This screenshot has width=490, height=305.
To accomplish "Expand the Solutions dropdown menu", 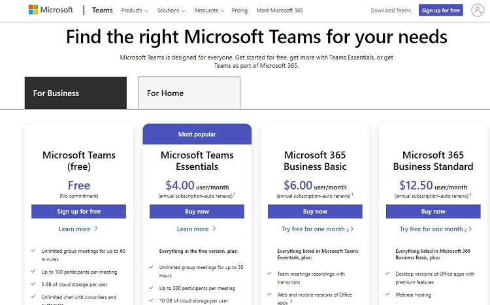I will [x=171, y=11].
